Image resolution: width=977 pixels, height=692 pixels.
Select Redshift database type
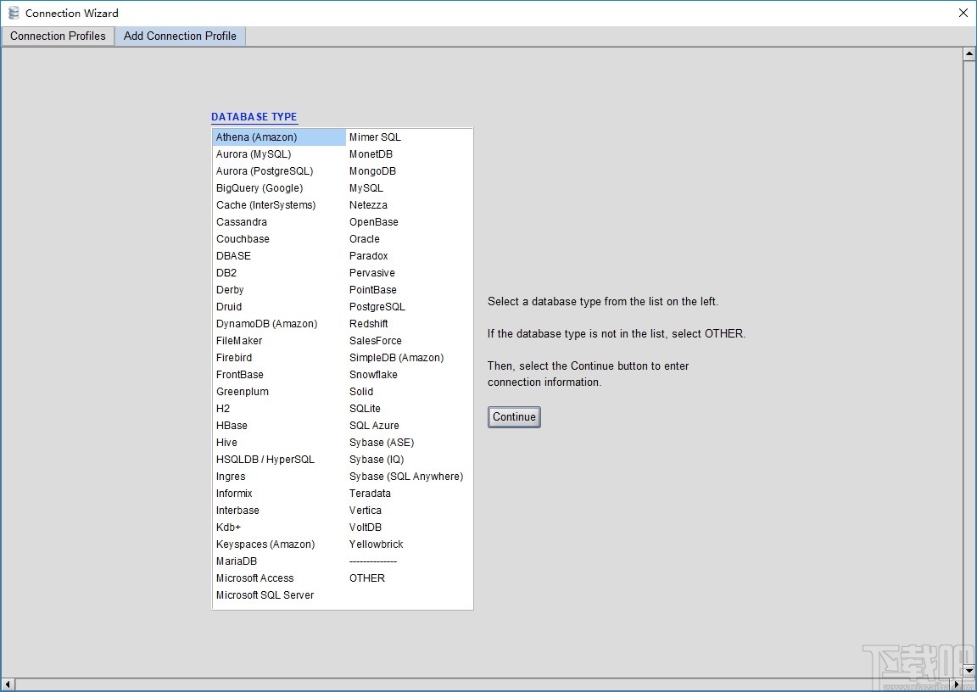(368, 323)
